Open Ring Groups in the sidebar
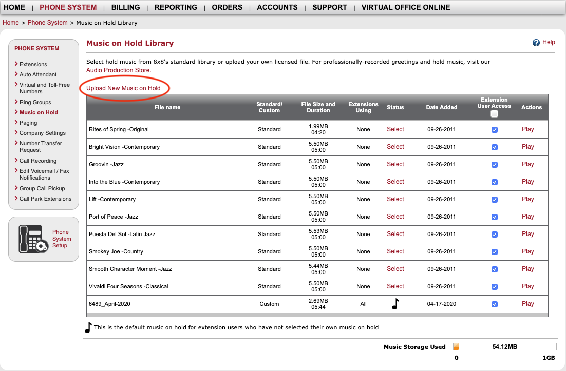The image size is (566, 371). click(x=35, y=102)
